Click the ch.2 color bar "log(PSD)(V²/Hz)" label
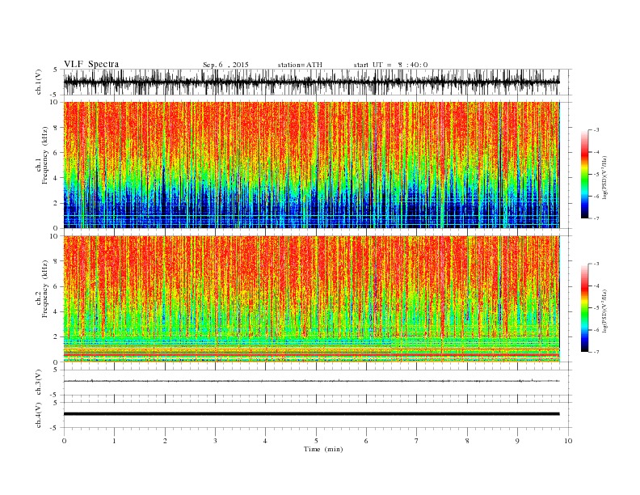 point(605,310)
